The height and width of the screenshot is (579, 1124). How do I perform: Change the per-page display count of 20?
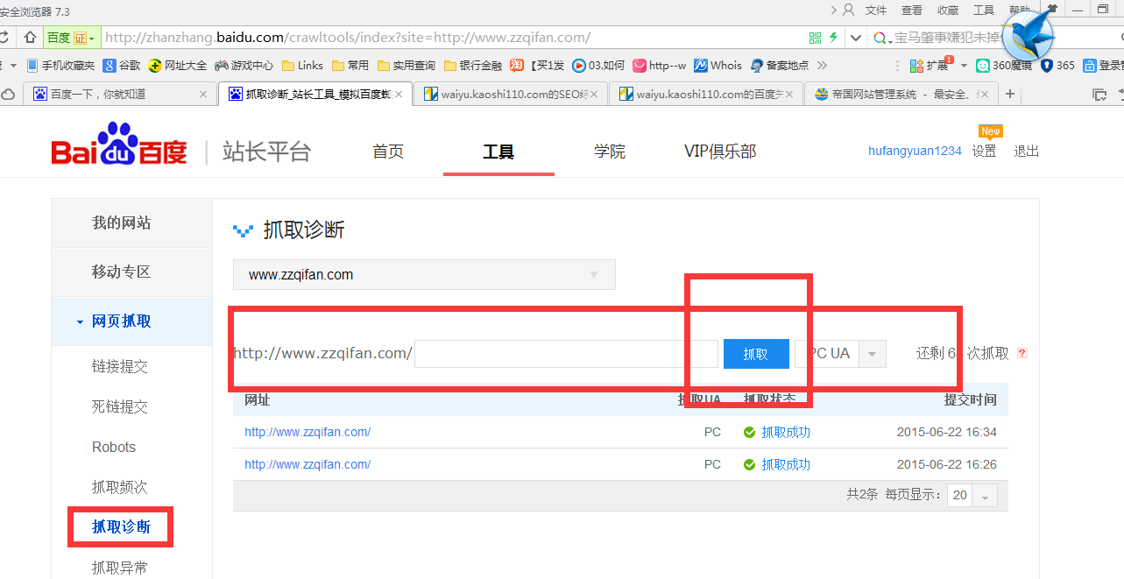pyautogui.click(x=960, y=495)
